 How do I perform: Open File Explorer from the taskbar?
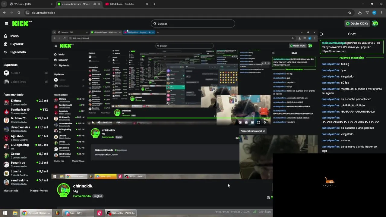click(x=15, y=213)
